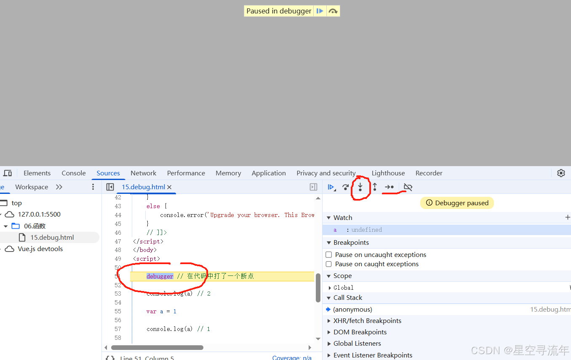The image size is (571, 360).
Task: Click the editor vertical scrollbar thumb
Action: click(x=318, y=288)
